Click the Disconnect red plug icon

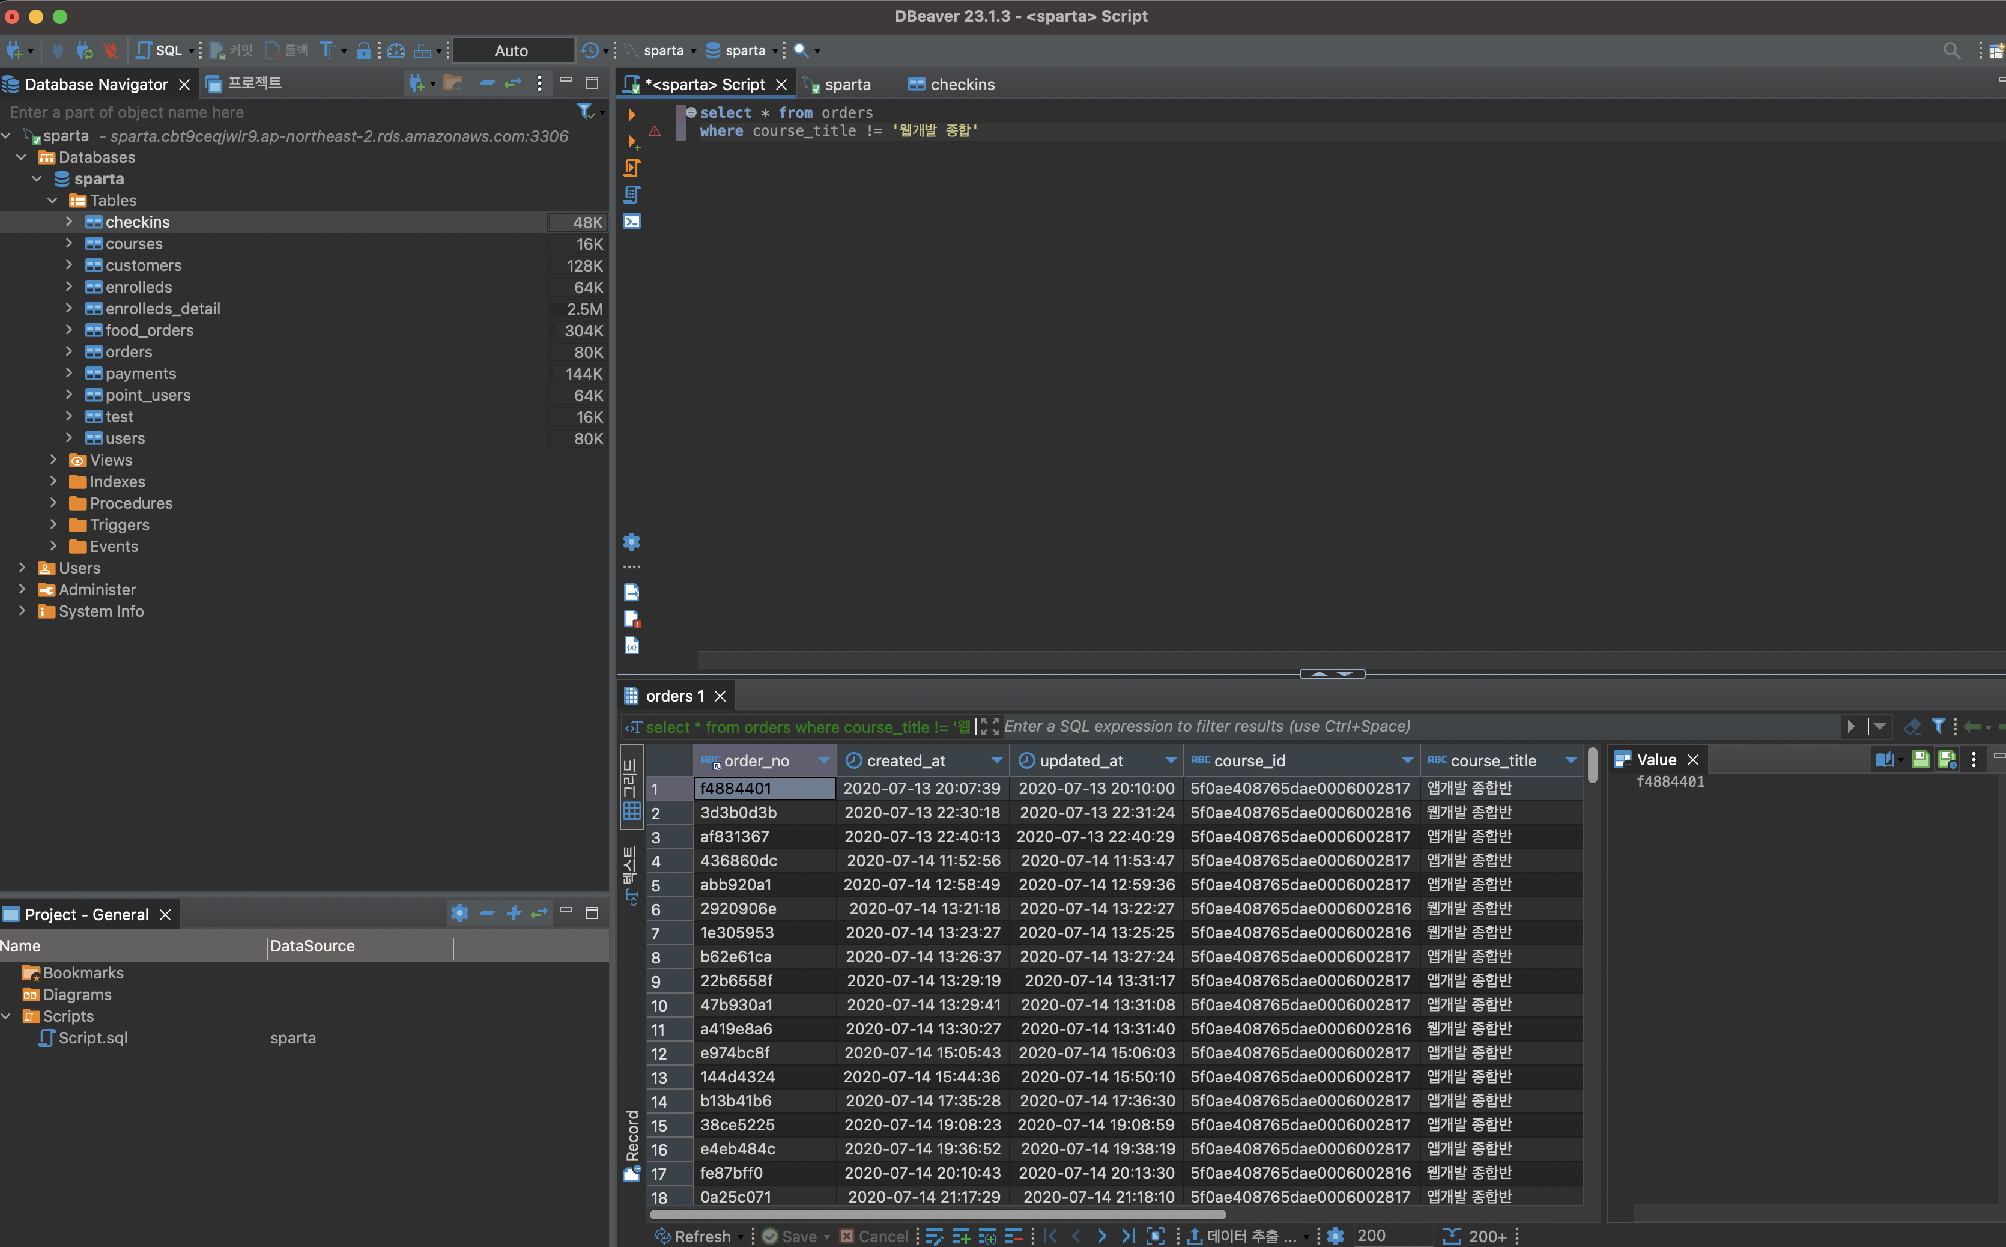click(111, 50)
